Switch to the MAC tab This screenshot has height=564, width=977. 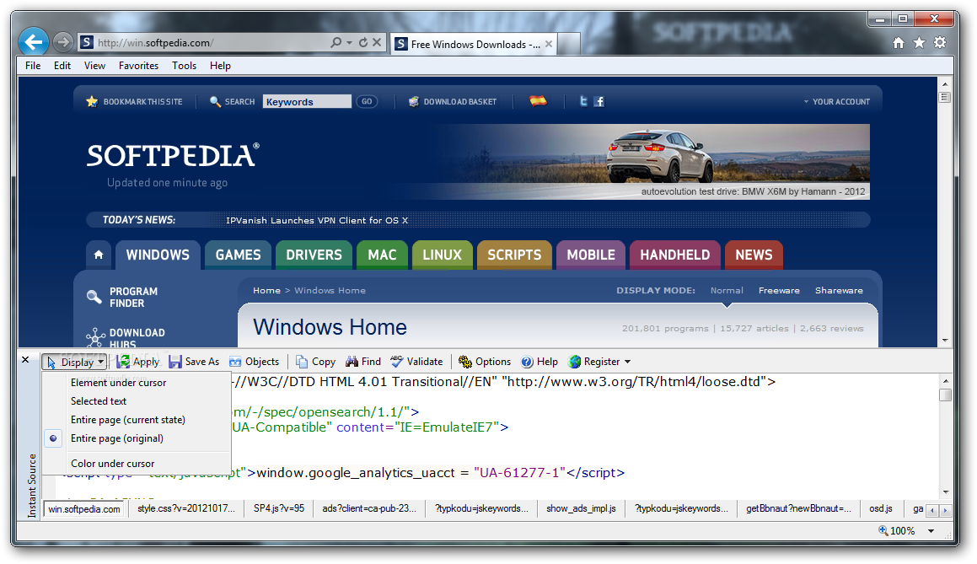(x=382, y=255)
